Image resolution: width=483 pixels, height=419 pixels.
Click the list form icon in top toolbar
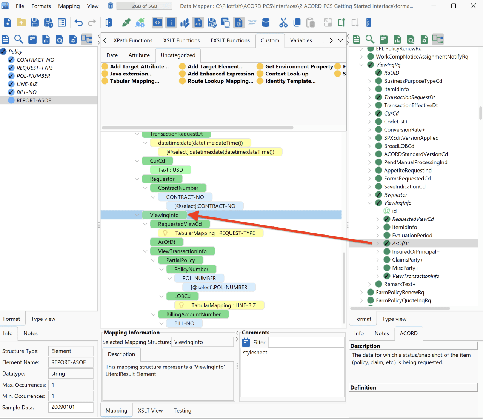click(62, 23)
